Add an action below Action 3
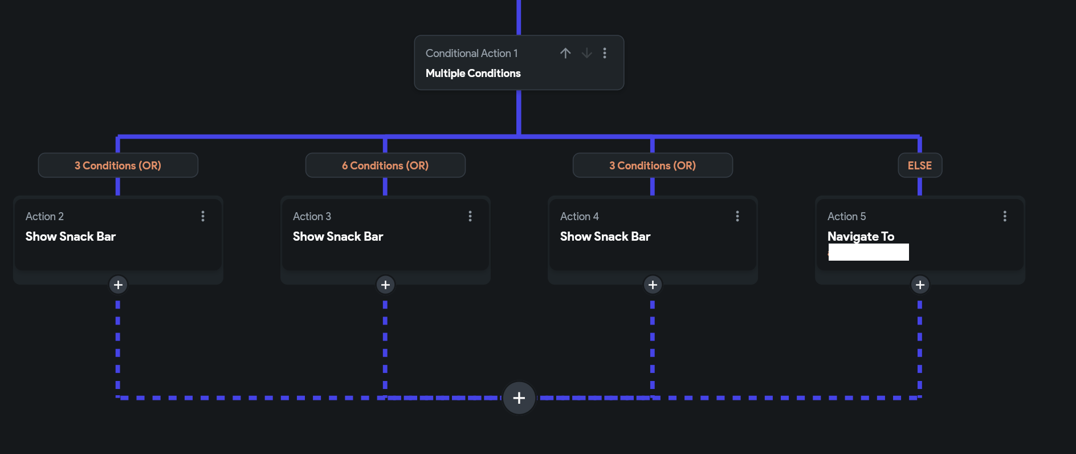1076x454 pixels. point(385,285)
